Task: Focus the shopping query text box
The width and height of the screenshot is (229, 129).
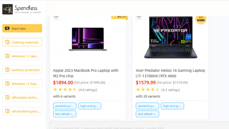Action: pyautogui.click(x=137, y=127)
